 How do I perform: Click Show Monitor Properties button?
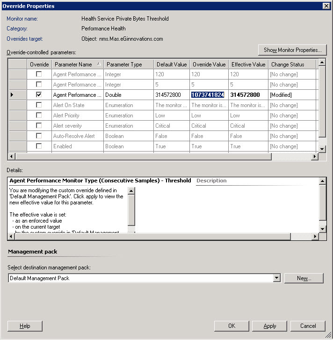coord(292,50)
